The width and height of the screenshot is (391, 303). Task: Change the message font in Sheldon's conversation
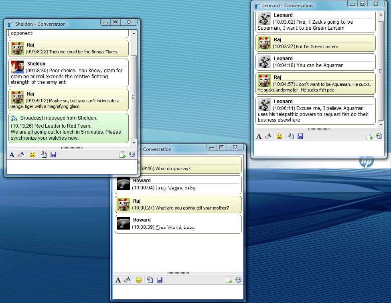pos(12,154)
